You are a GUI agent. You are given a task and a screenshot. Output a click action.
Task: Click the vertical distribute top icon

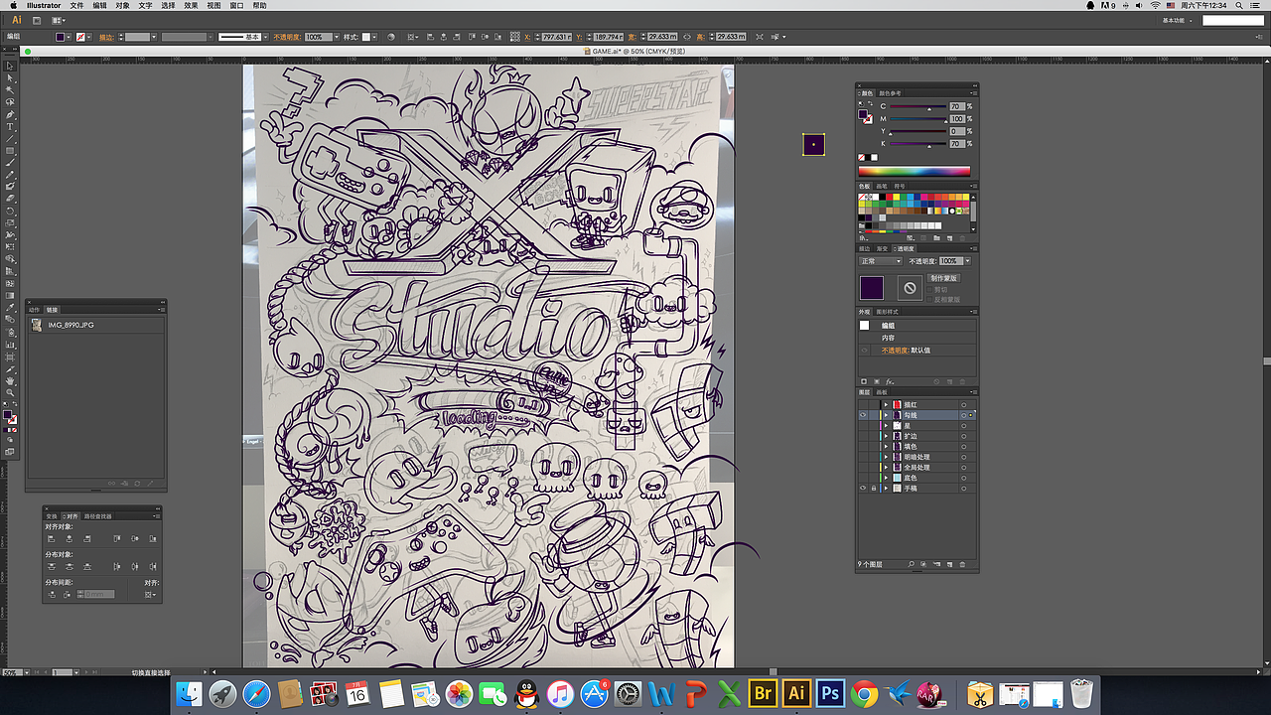[x=53, y=566]
